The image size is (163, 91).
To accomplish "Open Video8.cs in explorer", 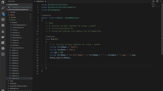I will tap(15, 68).
